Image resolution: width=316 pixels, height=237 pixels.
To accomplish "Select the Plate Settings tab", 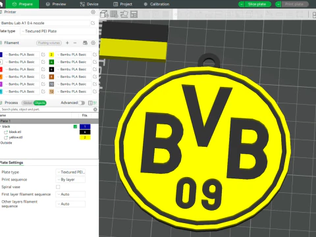I will click(11, 163).
